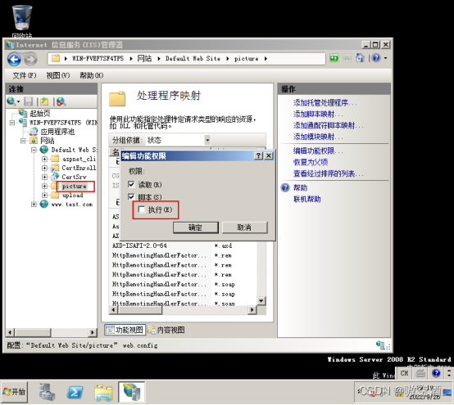454x405 pixels.
Task: Refresh page with green toolbar icon
Action: pyautogui.click(x=334, y=58)
